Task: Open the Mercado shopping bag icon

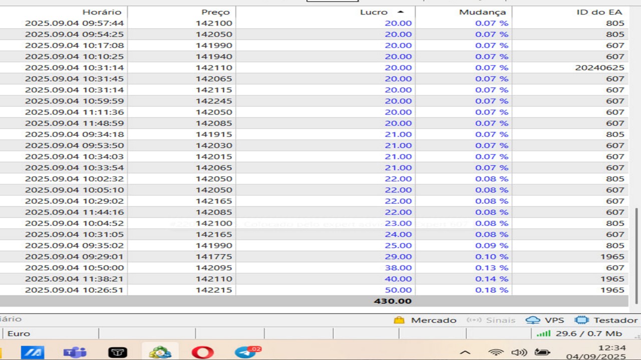Action: (x=399, y=320)
